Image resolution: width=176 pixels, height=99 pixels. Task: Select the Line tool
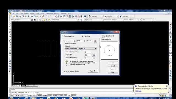pos(10,24)
